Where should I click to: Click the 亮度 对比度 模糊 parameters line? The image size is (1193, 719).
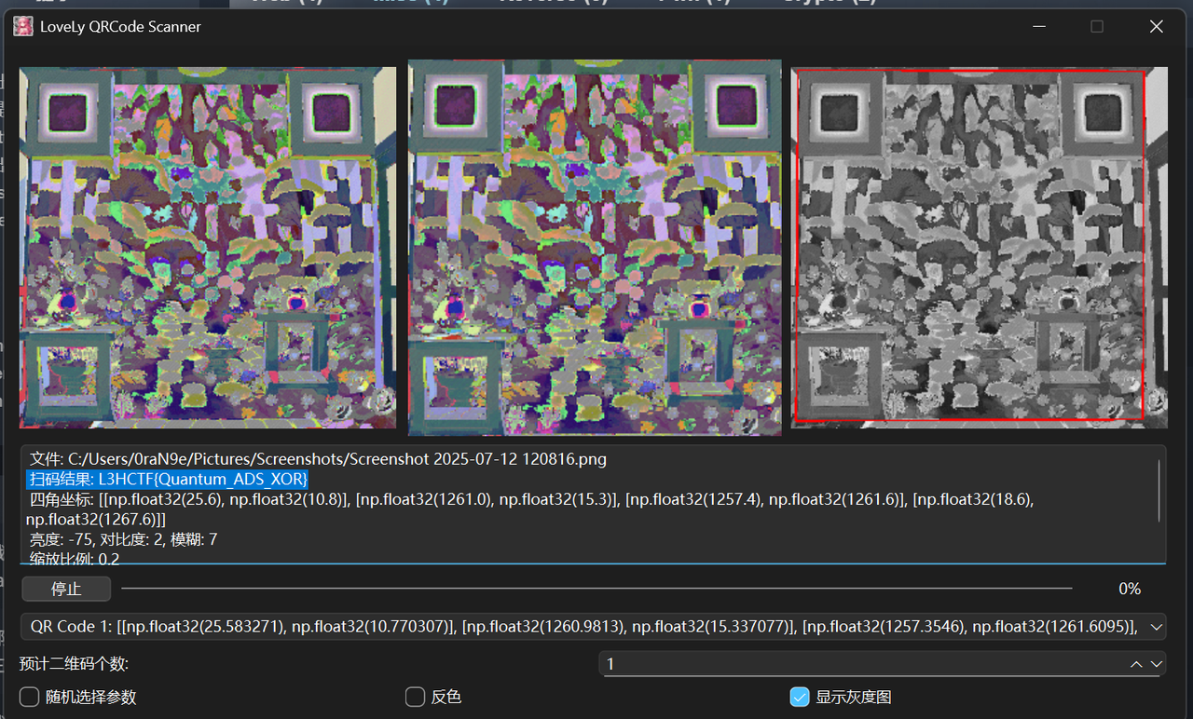123,539
